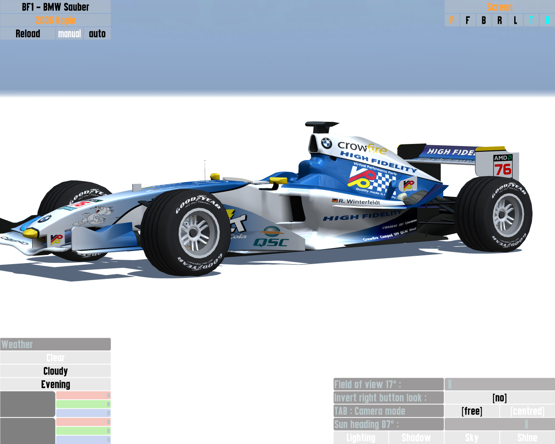Select the L view button
This screenshot has height=444, width=555.
tap(516, 20)
